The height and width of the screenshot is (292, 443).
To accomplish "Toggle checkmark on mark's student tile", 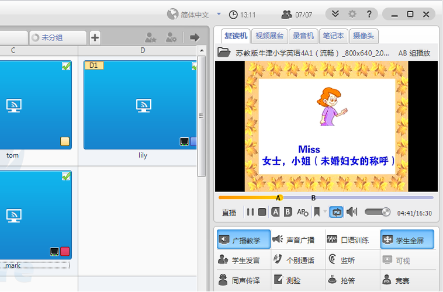I will 66,176.
